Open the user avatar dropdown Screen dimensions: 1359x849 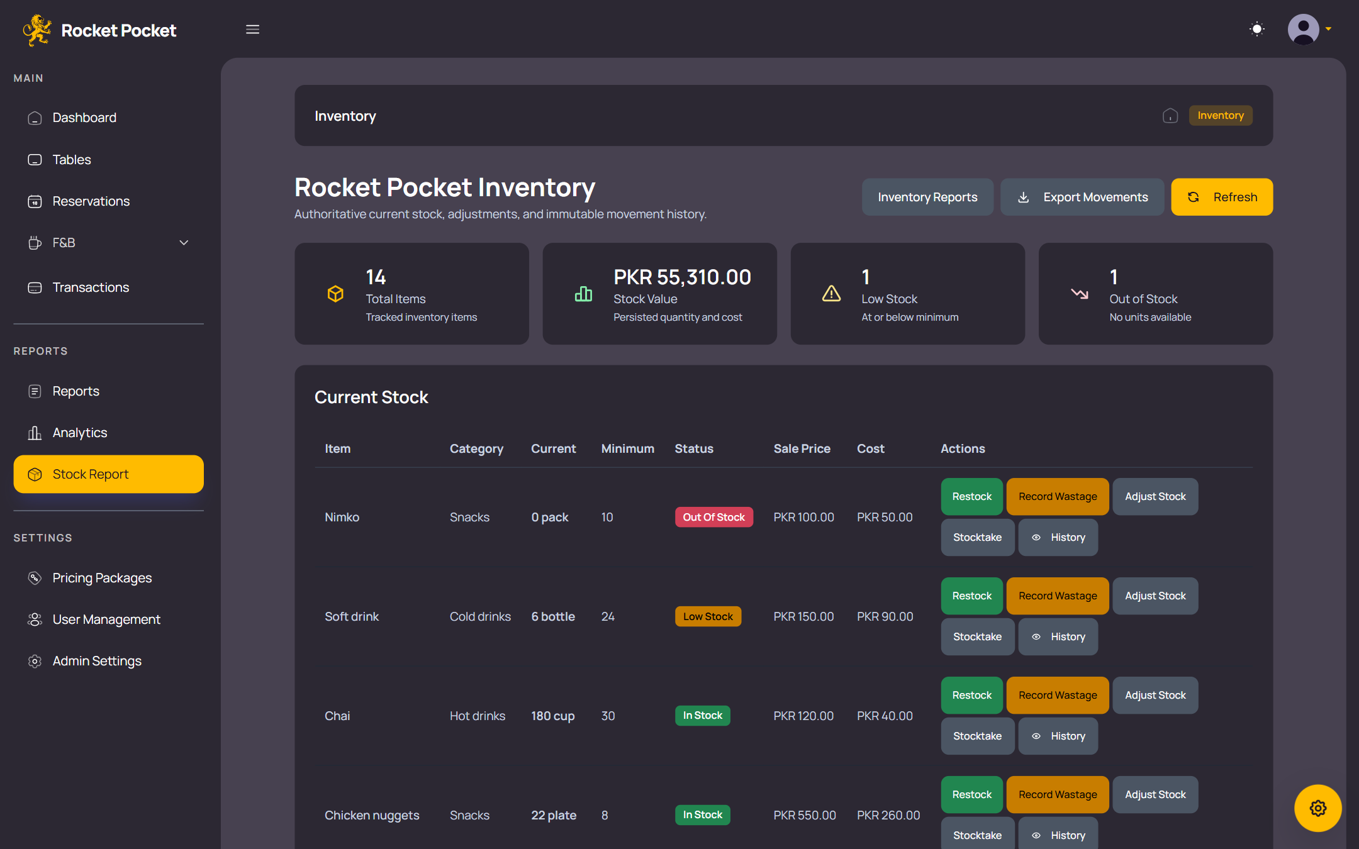pos(1309,29)
